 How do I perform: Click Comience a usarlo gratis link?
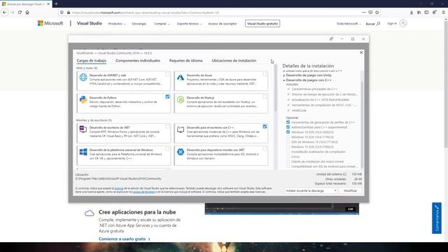tap(125, 239)
